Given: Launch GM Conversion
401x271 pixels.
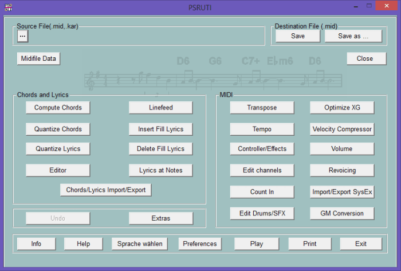Looking at the screenshot, I should coord(342,214).
